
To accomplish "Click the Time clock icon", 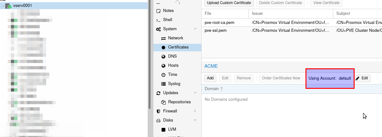I will (163, 75).
